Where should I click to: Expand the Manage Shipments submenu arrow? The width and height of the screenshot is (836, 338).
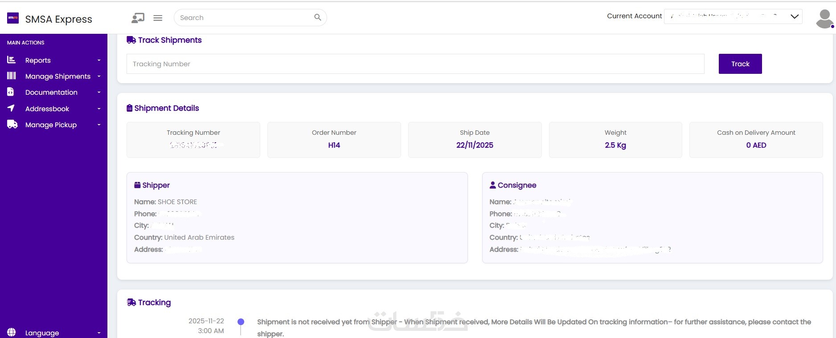click(x=99, y=76)
